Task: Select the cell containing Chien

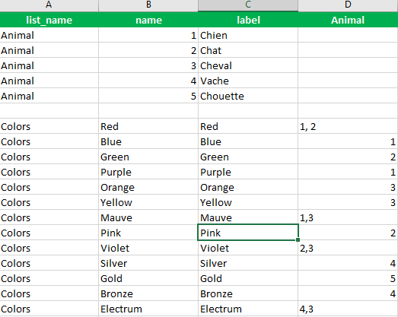Action: (x=248, y=35)
